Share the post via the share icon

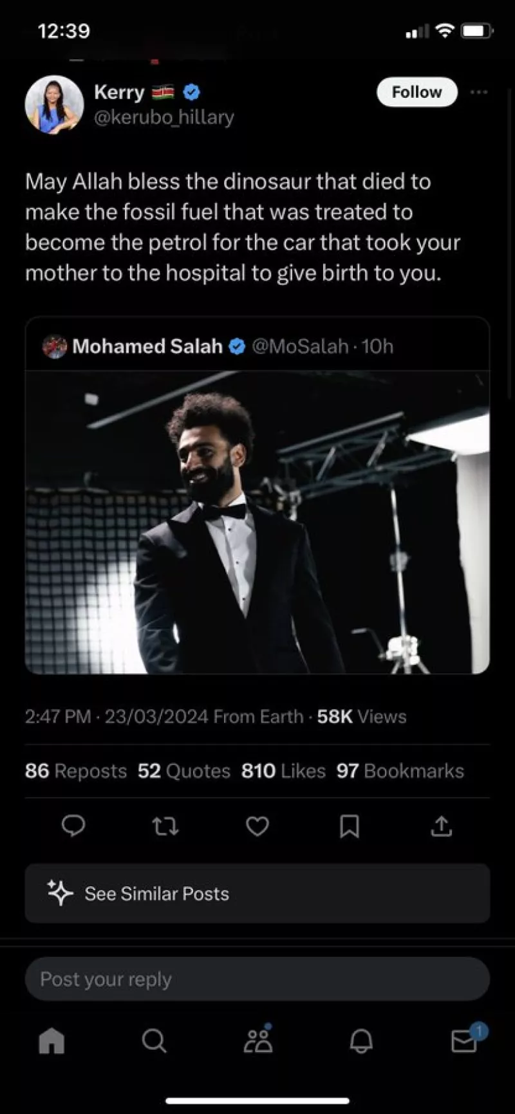click(x=441, y=826)
